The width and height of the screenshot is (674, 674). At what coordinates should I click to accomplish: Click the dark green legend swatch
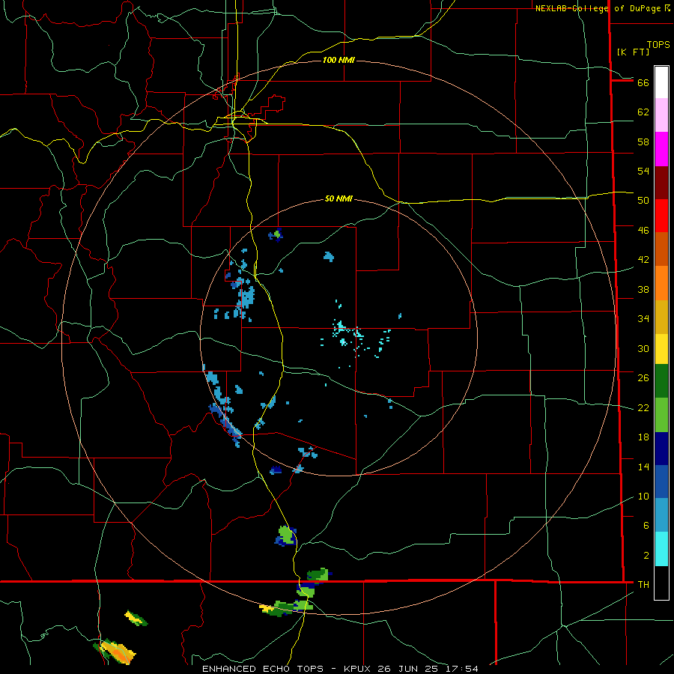coord(661,381)
